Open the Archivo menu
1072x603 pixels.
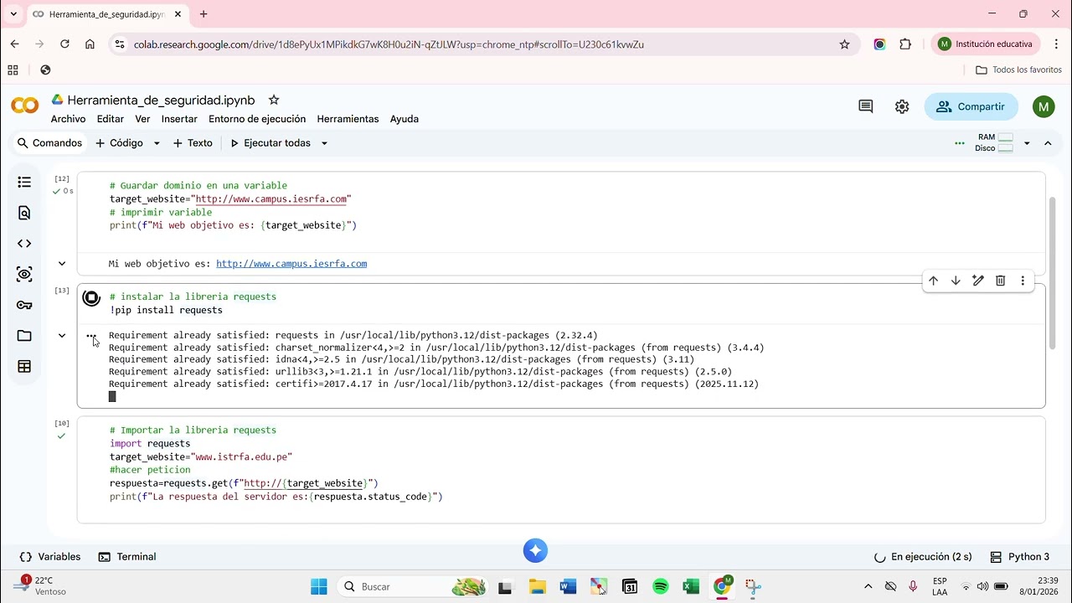pos(68,119)
